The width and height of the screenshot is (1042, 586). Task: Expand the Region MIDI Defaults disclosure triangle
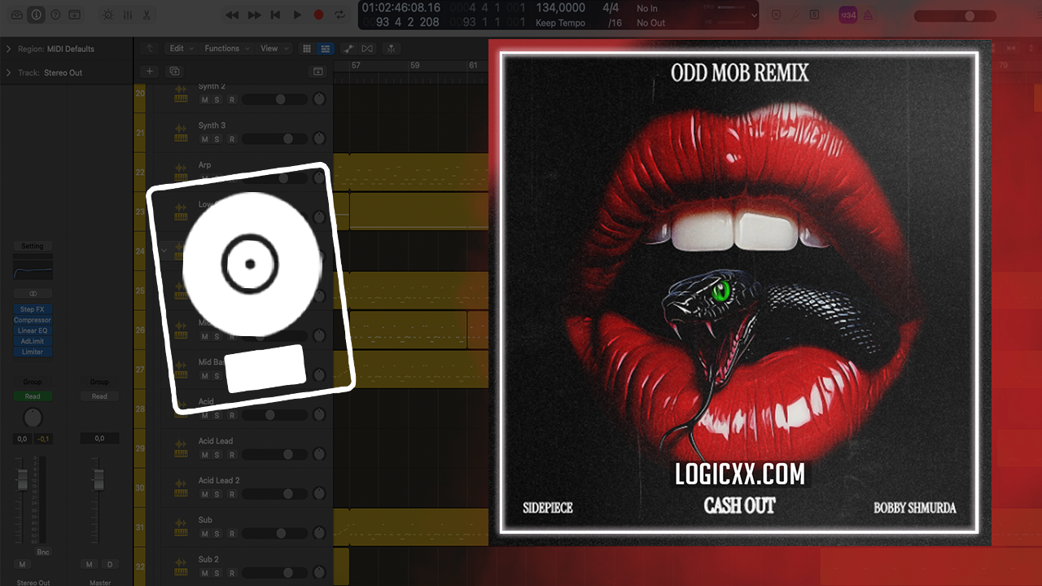tap(8, 49)
